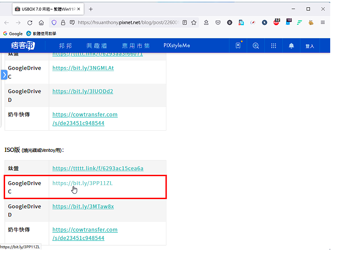The width and height of the screenshot is (344, 256).
Task: Open the Pixnet hashtag search icon
Action: pyautogui.click(x=256, y=45)
